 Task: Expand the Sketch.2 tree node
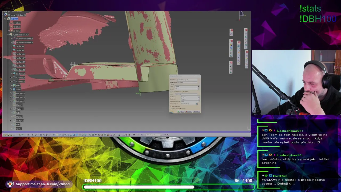tap(11, 121)
